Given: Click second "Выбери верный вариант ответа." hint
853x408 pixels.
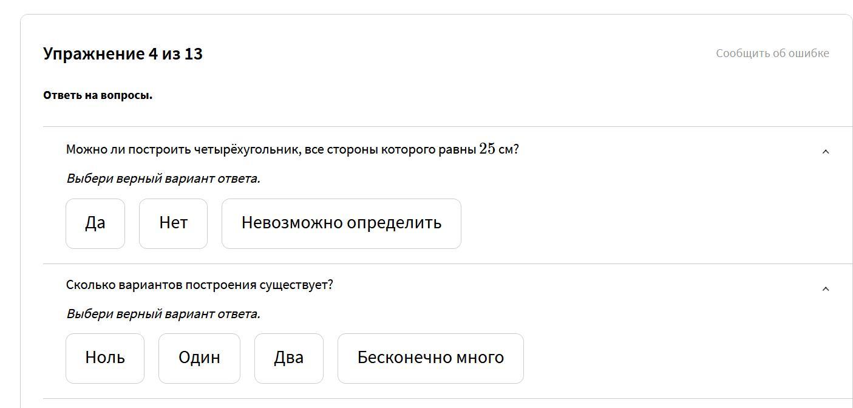Looking at the screenshot, I should point(163,314).
